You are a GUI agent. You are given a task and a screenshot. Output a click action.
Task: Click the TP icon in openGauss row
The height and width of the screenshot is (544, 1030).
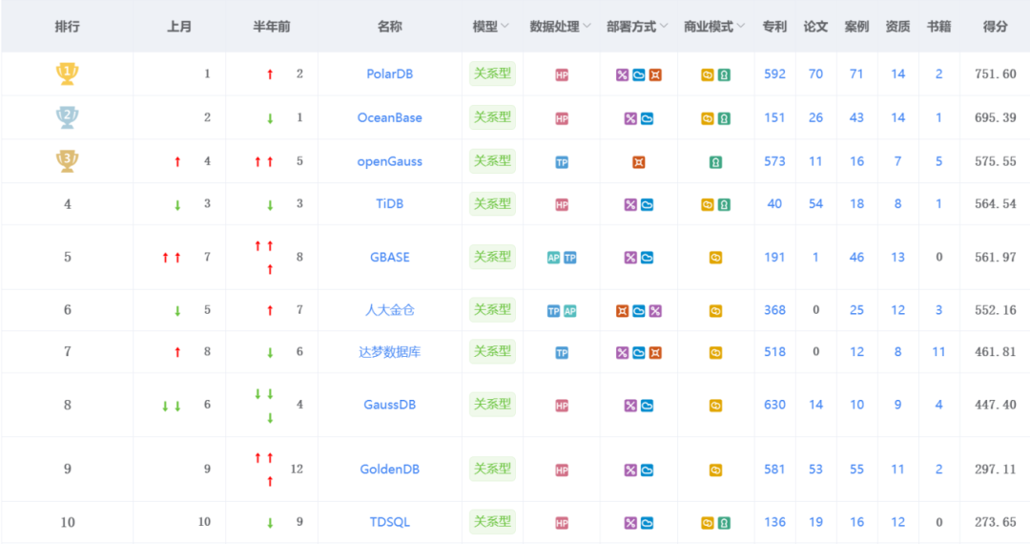(x=562, y=162)
